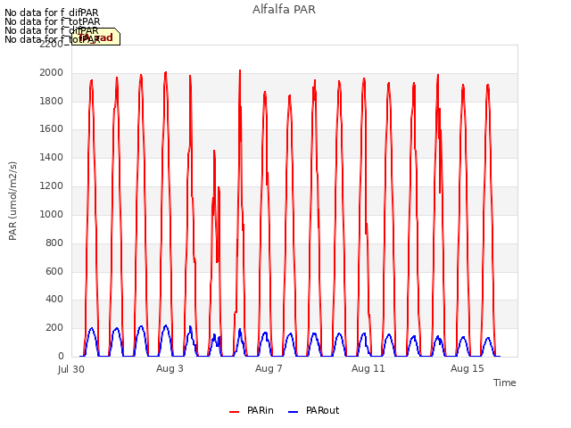
Task: Click the 600 y-axis tick label
Action: pos(54,271)
